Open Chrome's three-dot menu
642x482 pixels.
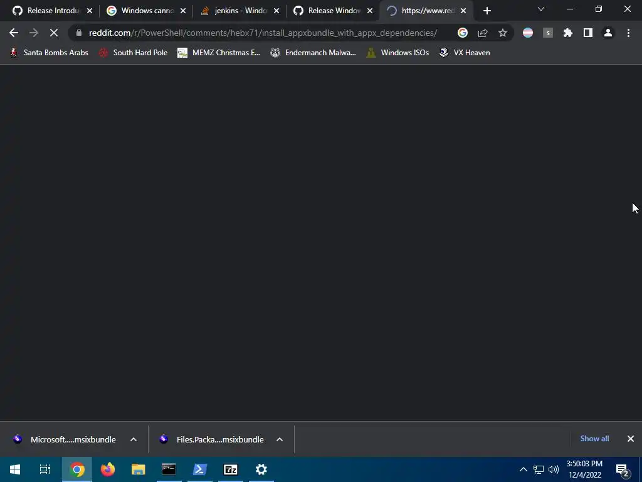[628, 33]
